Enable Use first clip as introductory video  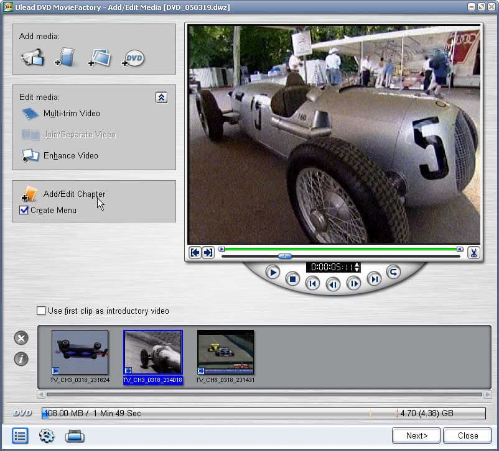click(41, 311)
